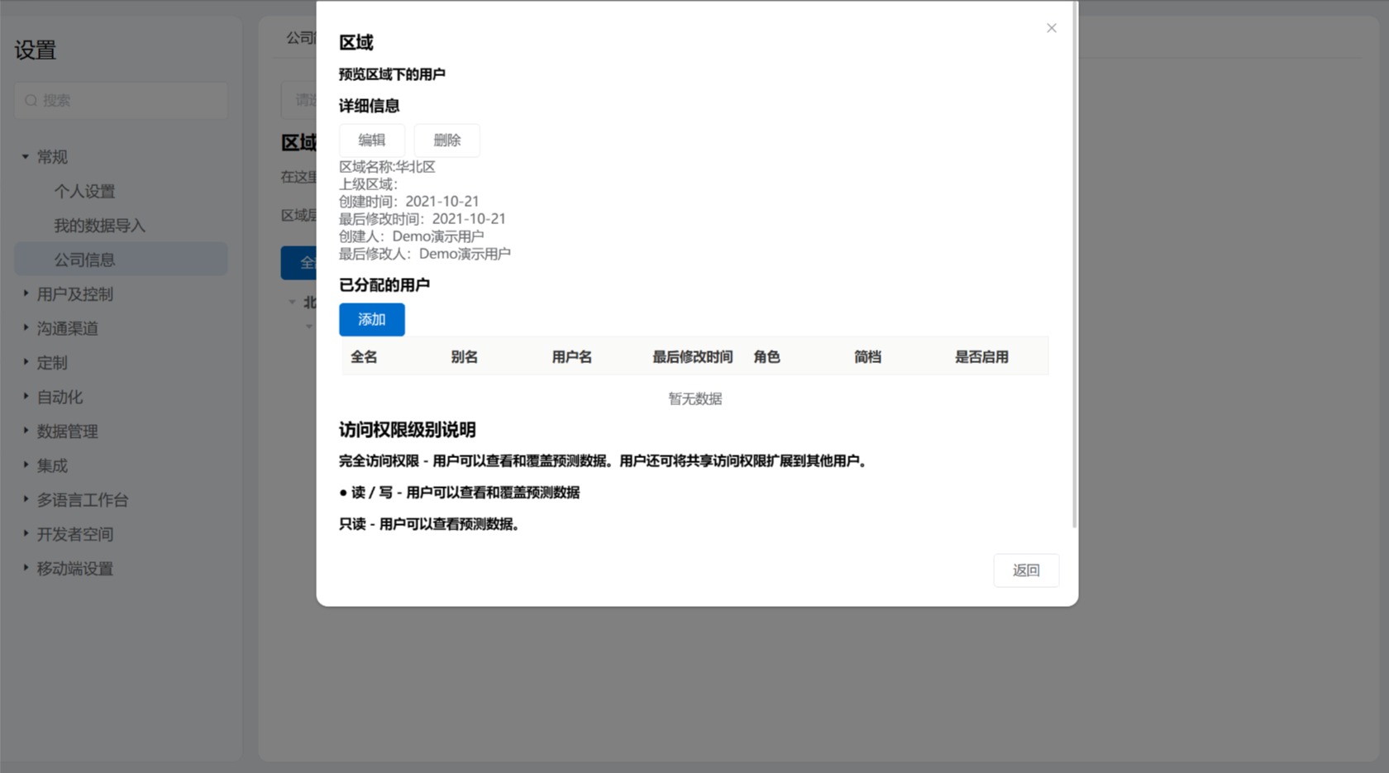Click the 返回 button
This screenshot has height=773, width=1389.
[1025, 570]
